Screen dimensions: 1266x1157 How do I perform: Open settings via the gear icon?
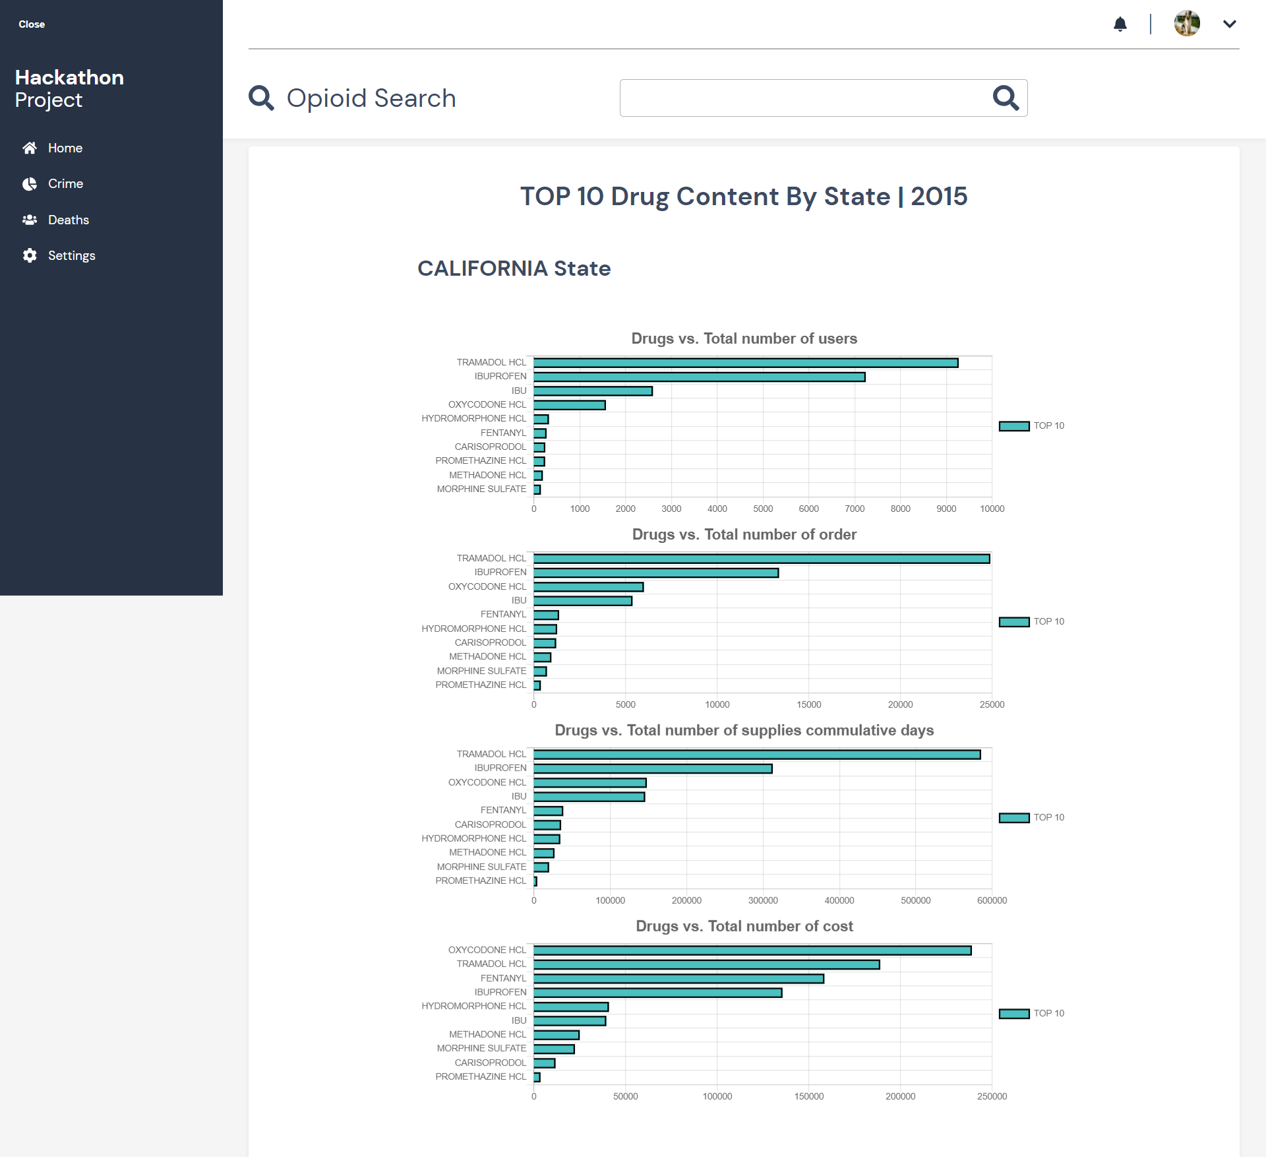coord(30,255)
